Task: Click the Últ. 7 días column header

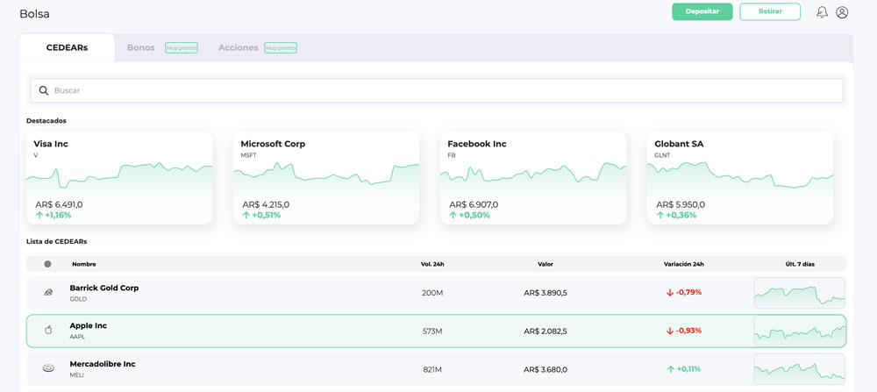Action: [800, 265]
